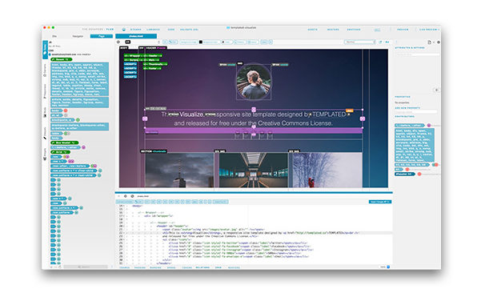Open the BLOCKS menu
The image size is (485, 297).
click(x=136, y=30)
